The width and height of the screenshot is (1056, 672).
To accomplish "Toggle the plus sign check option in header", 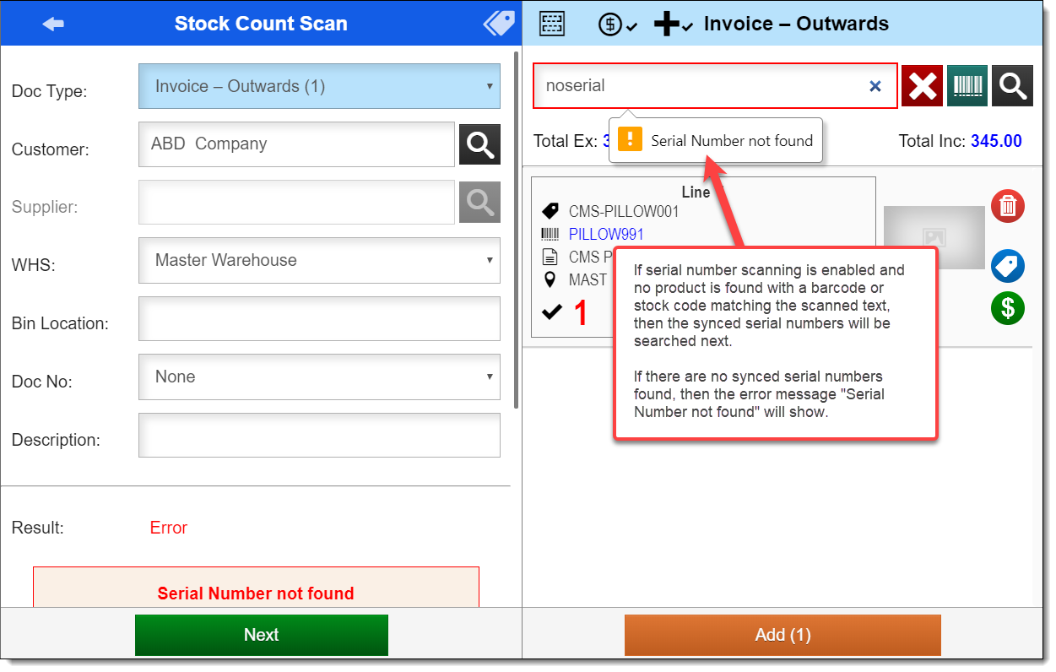I will click(x=674, y=24).
